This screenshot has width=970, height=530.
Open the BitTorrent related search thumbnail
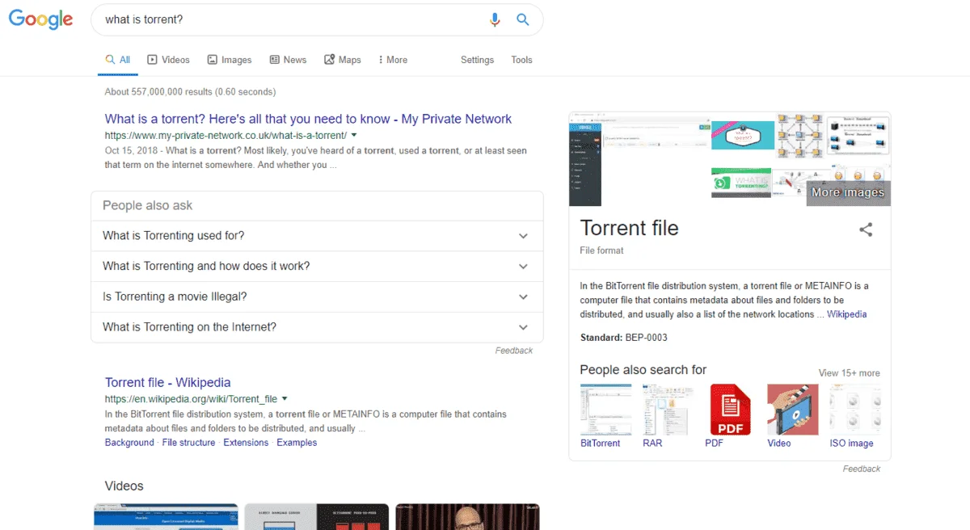(606, 410)
